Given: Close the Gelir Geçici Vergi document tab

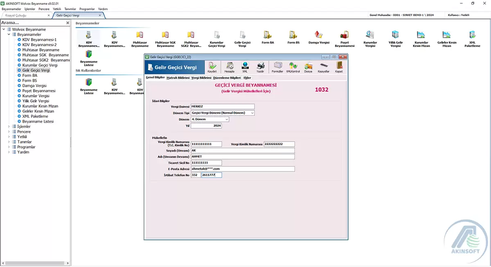Looking at the screenshot, I should click(100, 16).
